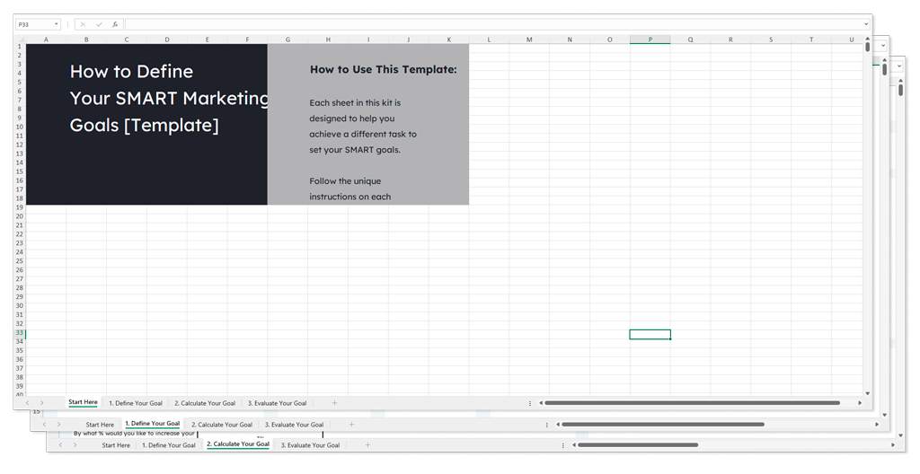Select column A header
The image size is (920, 474).
(47, 39)
